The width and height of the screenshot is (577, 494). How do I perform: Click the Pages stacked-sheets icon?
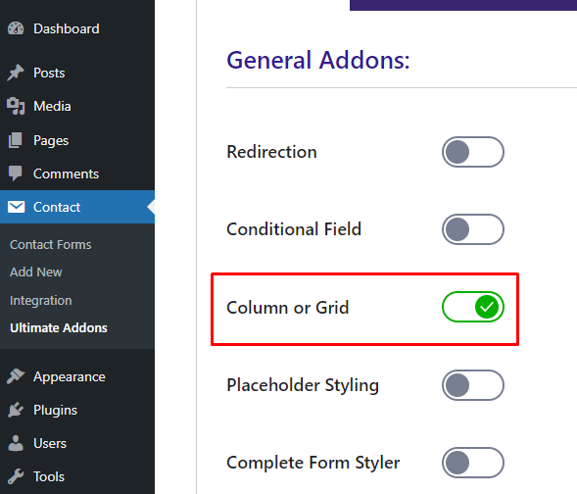coord(16,140)
